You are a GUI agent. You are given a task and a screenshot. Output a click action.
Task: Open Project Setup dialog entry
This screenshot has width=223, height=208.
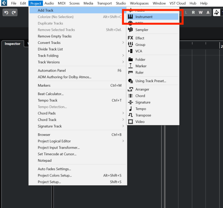(x=78, y=182)
